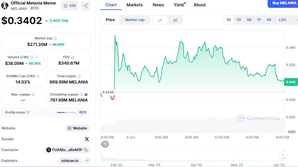Select the line chart type icon
298x167 pixels.
point(160,20)
